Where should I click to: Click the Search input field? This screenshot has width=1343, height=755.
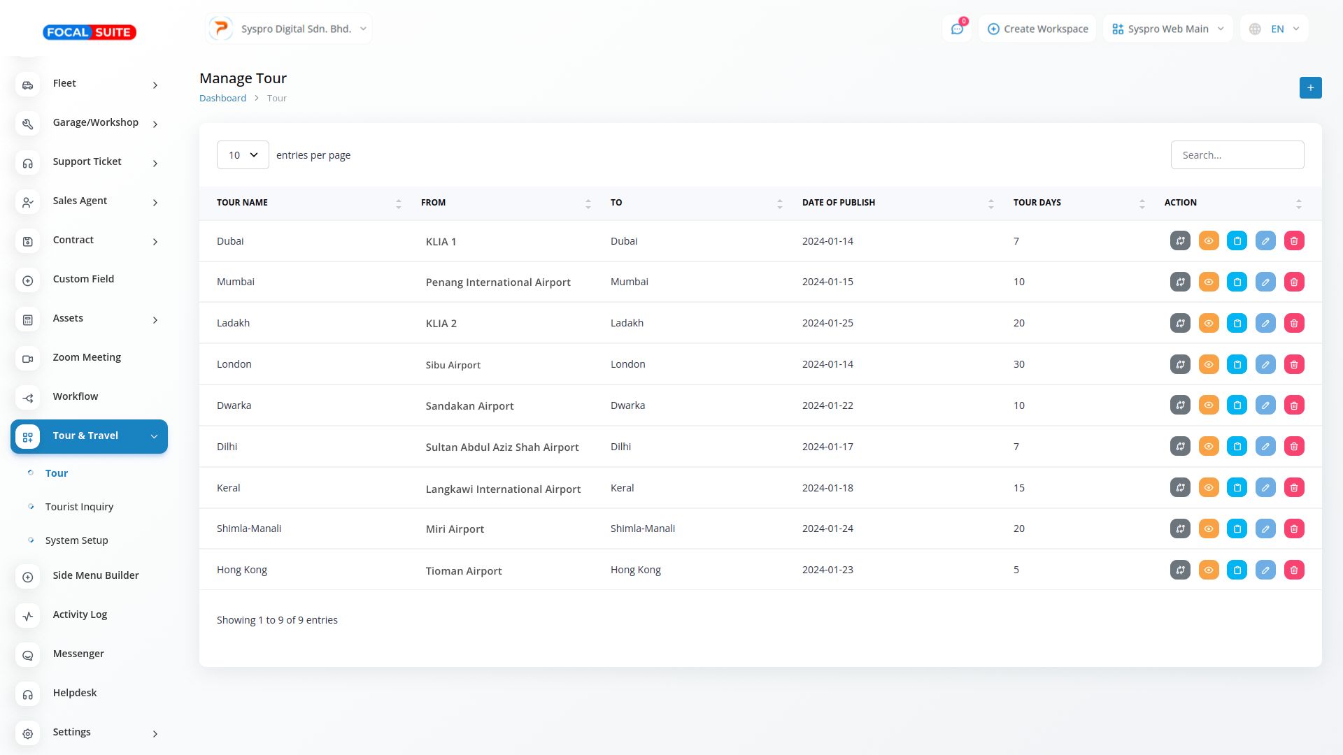(x=1237, y=155)
